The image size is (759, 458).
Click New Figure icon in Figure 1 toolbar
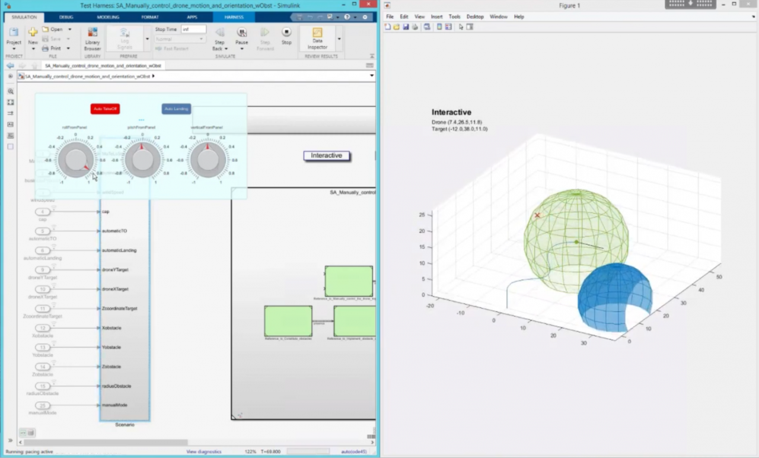(x=388, y=27)
